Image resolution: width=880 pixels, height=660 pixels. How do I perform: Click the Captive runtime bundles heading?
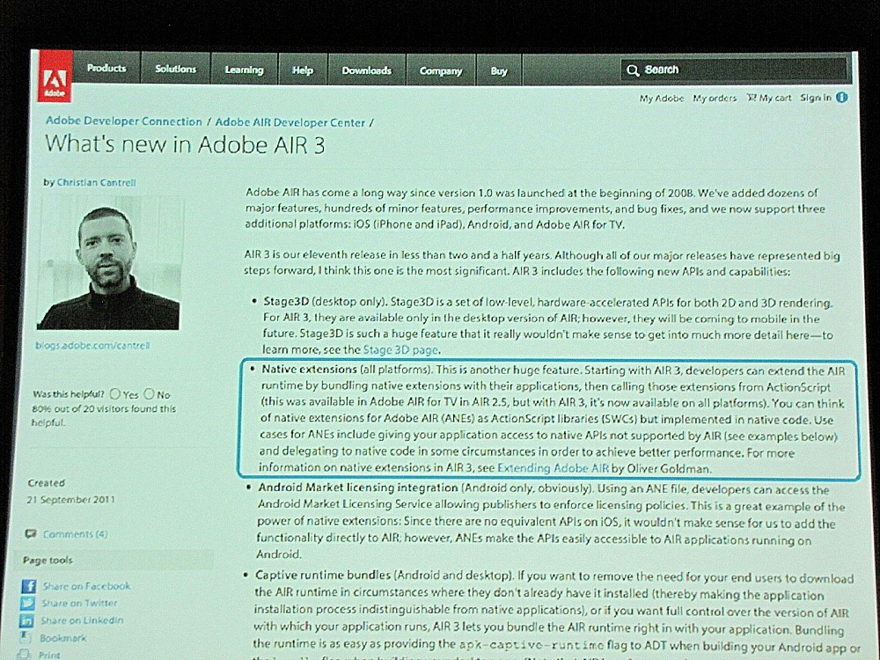pos(323,576)
